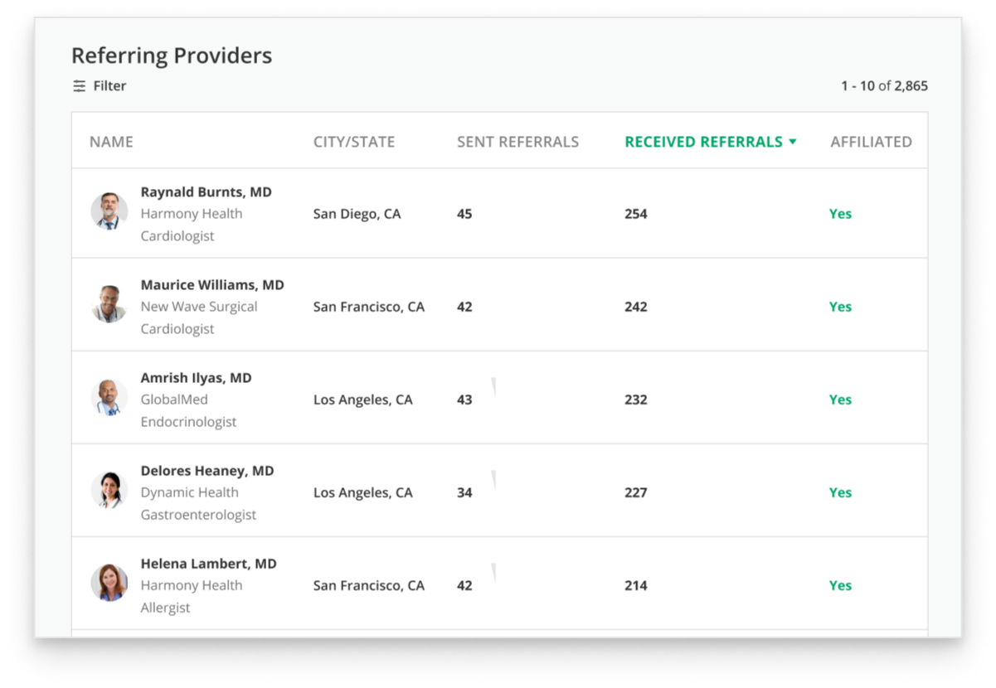Open Delores Heaney, MD name link
996x688 pixels.
click(x=207, y=471)
